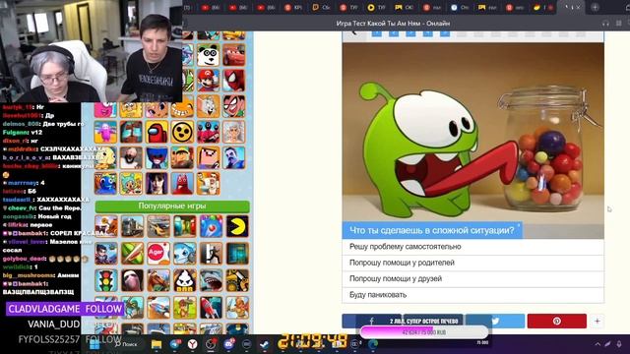
Task: Open File Explorer from the taskbar
Action: coord(157,344)
